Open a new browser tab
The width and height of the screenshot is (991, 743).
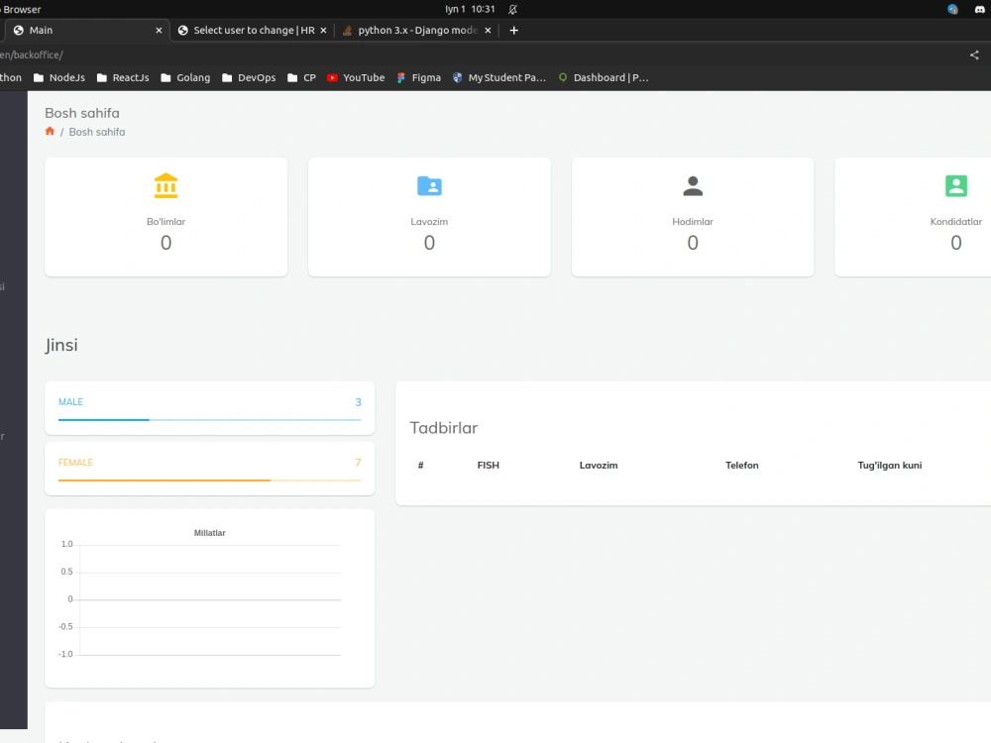(513, 31)
